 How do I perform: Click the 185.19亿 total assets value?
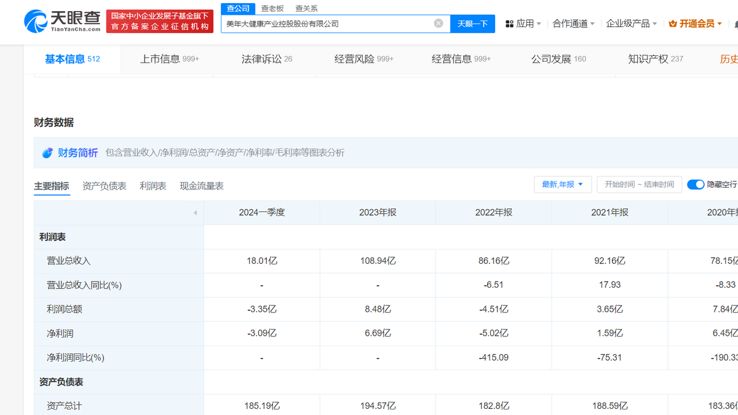click(x=262, y=406)
